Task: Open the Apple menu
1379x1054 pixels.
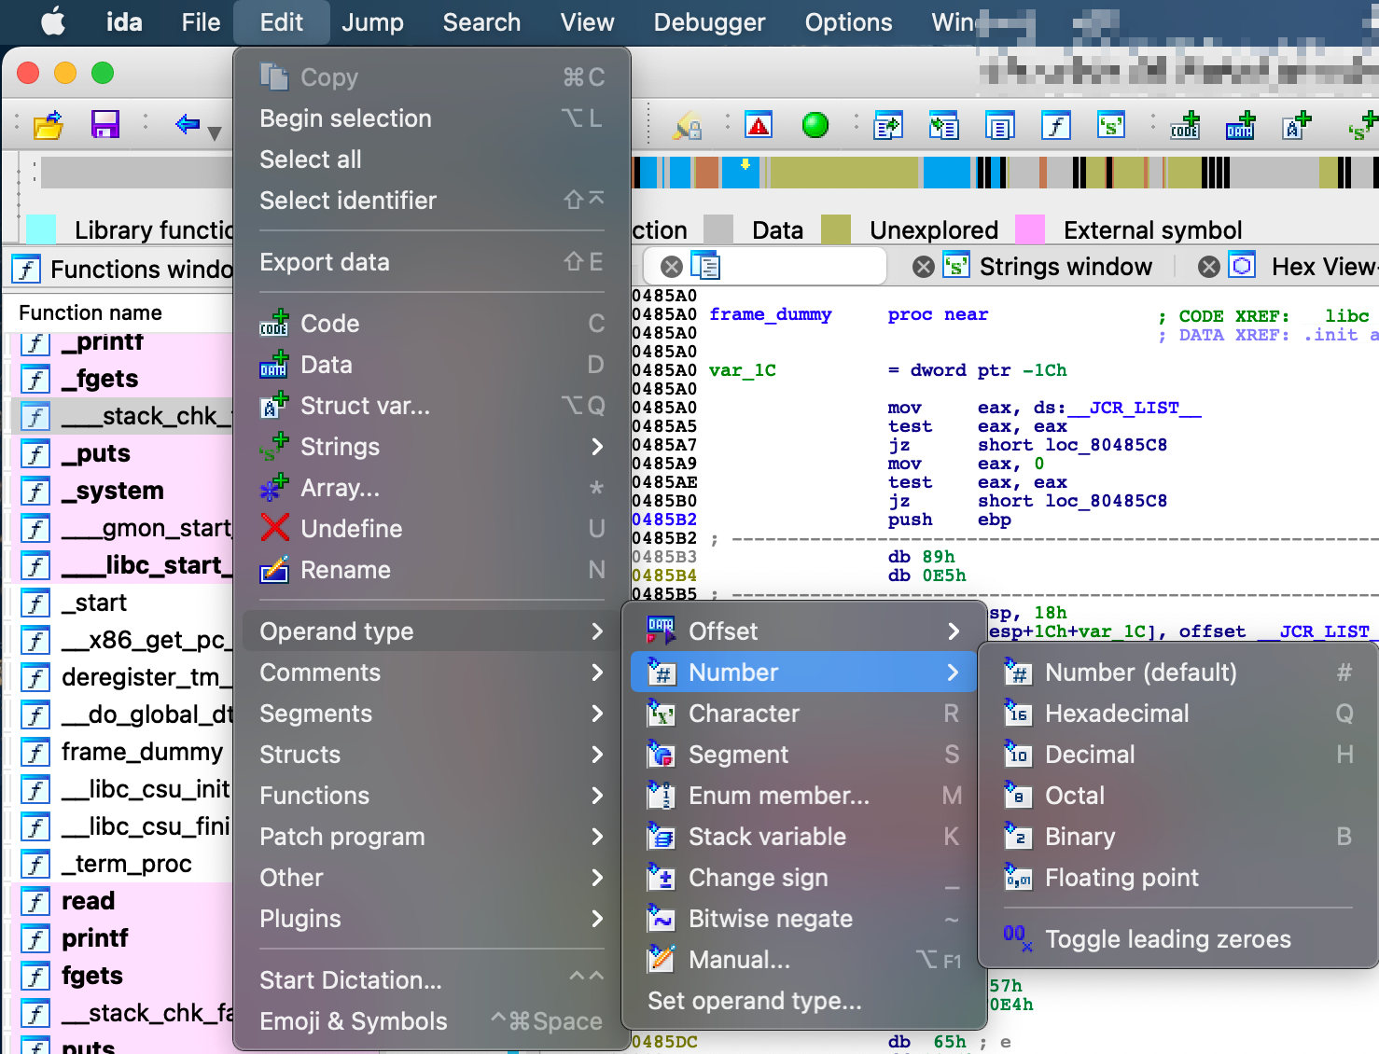Action: pyautogui.click(x=53, y=21)
